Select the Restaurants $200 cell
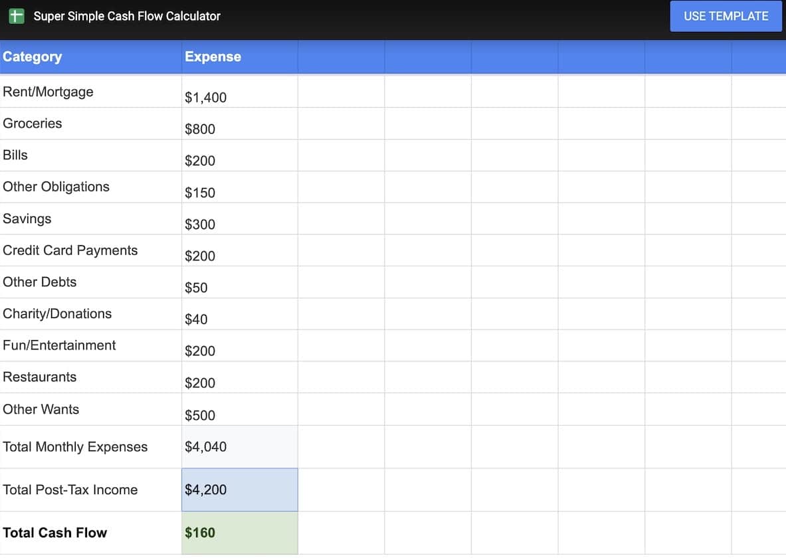 [240, 377]
